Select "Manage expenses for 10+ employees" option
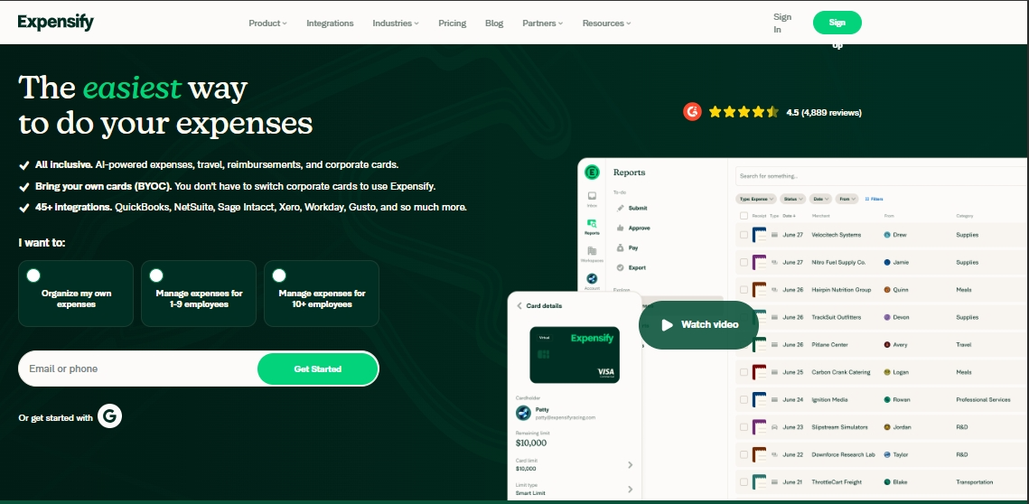Image resolution: width=1029 pixels, height=504 pixels. (322, 294)
